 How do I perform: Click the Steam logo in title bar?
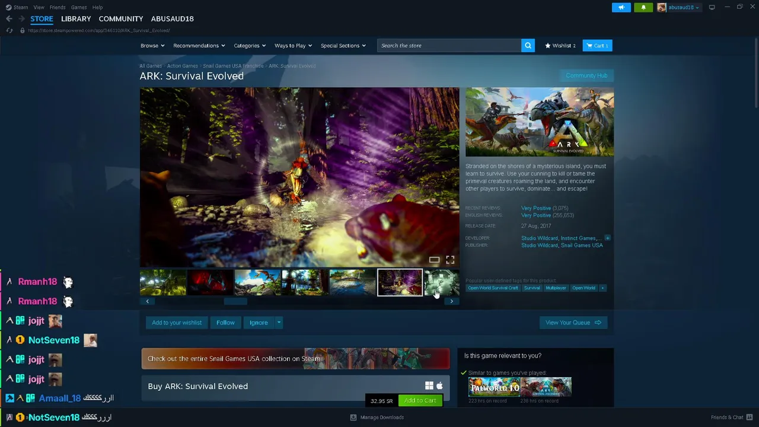coord(9,7)
